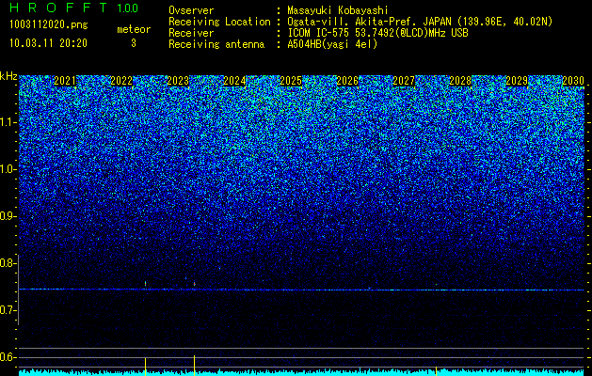Screen dimensions: 592x376
Task: Click the 2027 time label
Action: tap(404, 81)
